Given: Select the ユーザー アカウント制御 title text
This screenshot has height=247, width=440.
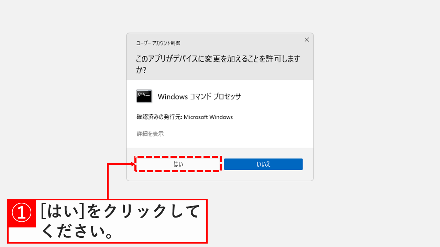Looking at the screenshot, I should pyautogui.click(x=158, y=43).
